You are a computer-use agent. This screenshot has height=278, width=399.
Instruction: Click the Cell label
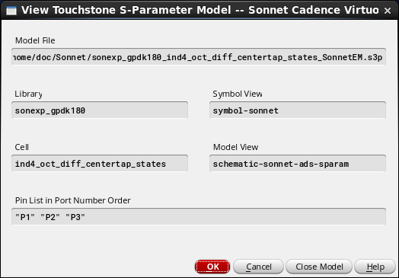click(x=21, y=147)
